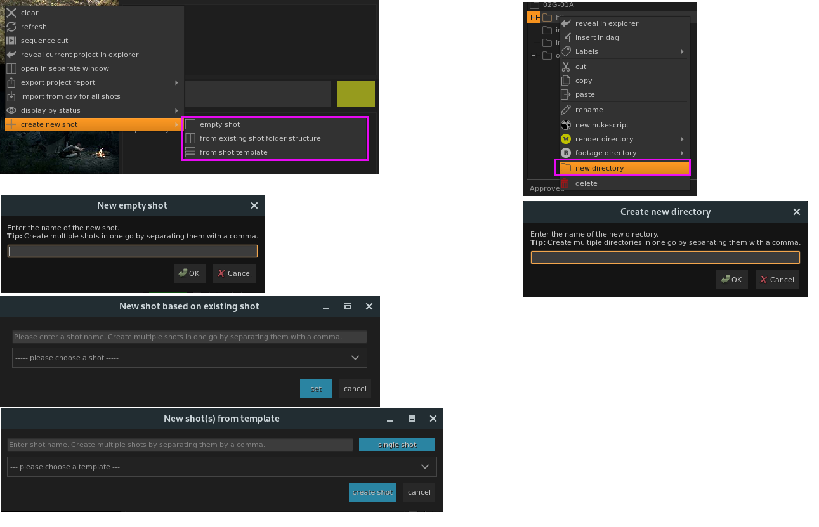
Task: Click the paste icon in the directory menu
Action: (565, 94)
